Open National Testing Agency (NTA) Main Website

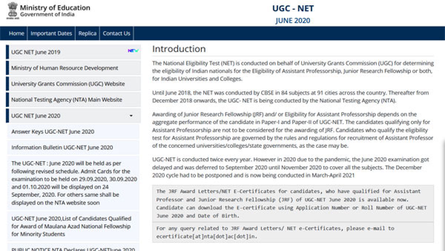pos(66,100)
